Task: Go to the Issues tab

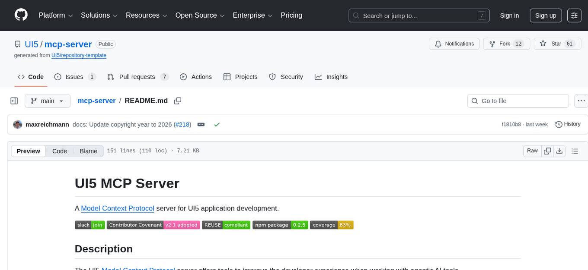Action: coord(75,77)
